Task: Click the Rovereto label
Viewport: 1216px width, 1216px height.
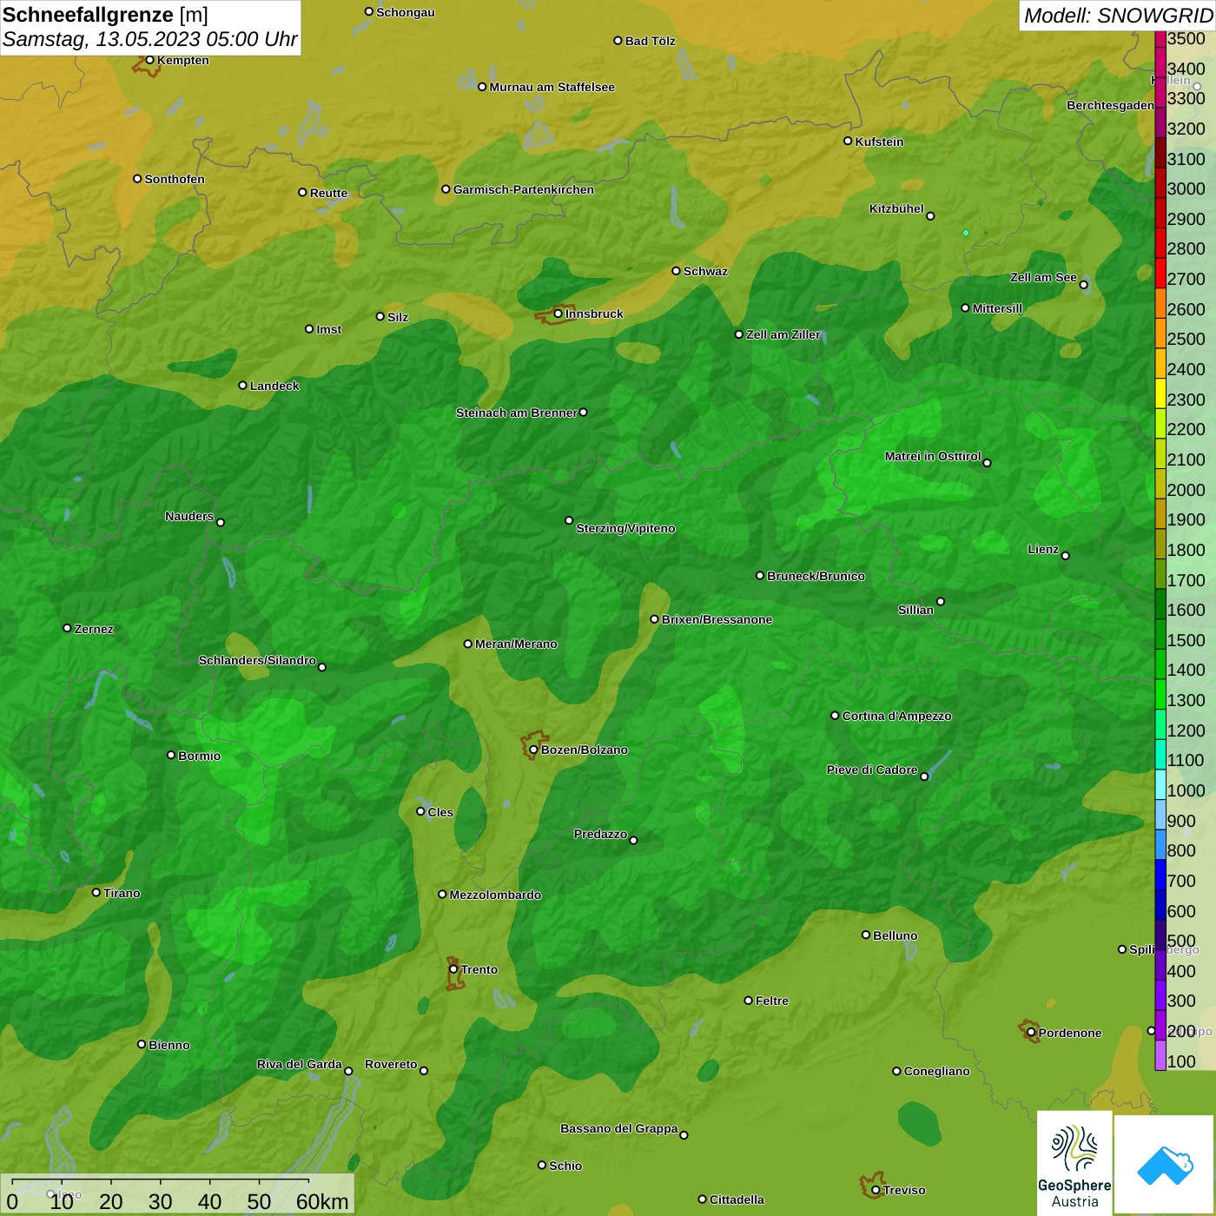Action: [x=391, y=1064]
